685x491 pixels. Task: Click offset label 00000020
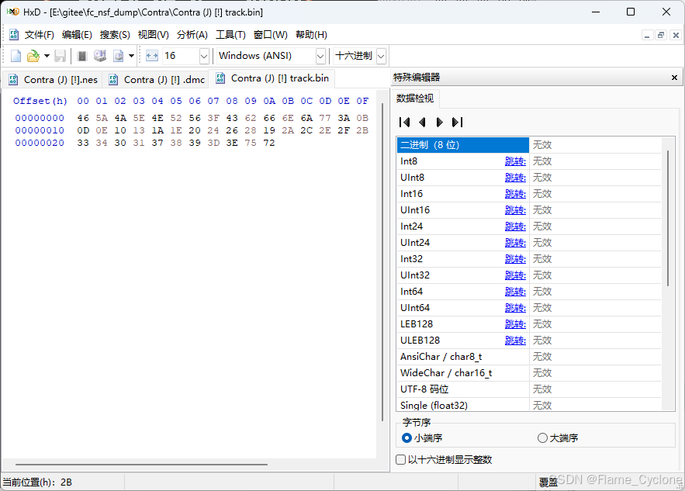pyautogui.click(x=40, y=143)
